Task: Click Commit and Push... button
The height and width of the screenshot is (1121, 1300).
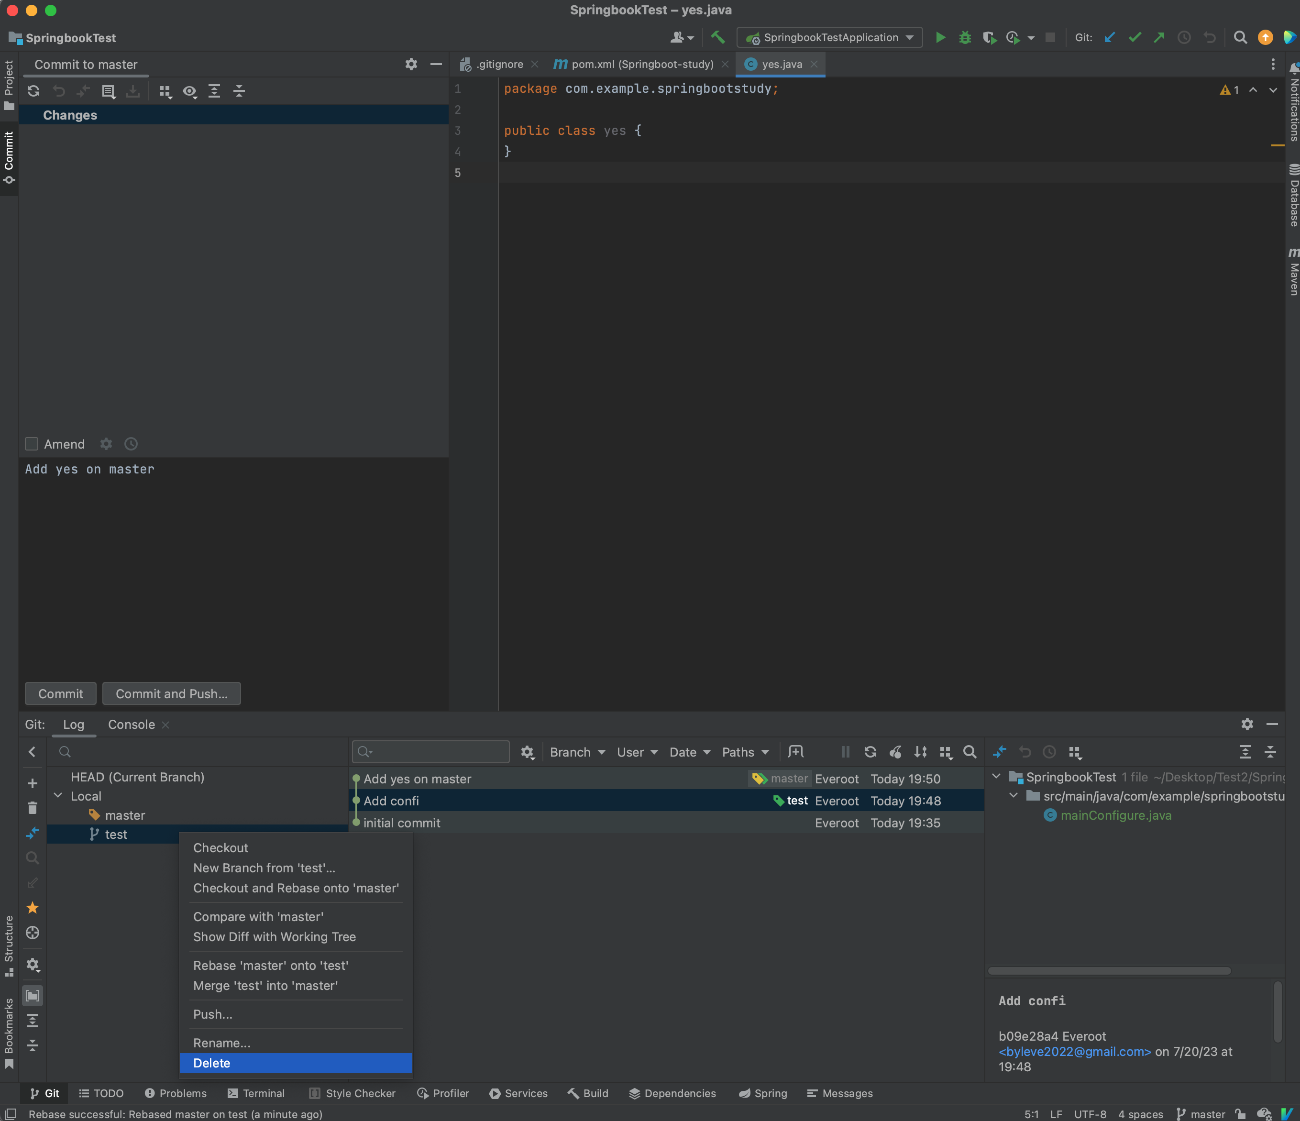Action: [x=171, y=693]
